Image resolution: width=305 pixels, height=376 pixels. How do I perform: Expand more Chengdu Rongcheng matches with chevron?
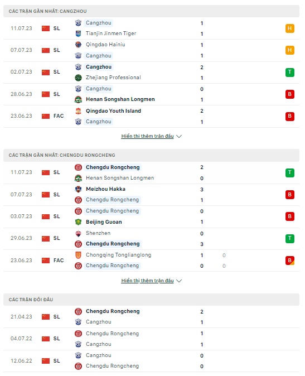tap(179, 281)
